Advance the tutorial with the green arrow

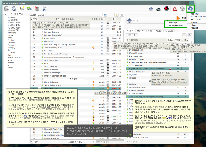(x=130, y=135)
